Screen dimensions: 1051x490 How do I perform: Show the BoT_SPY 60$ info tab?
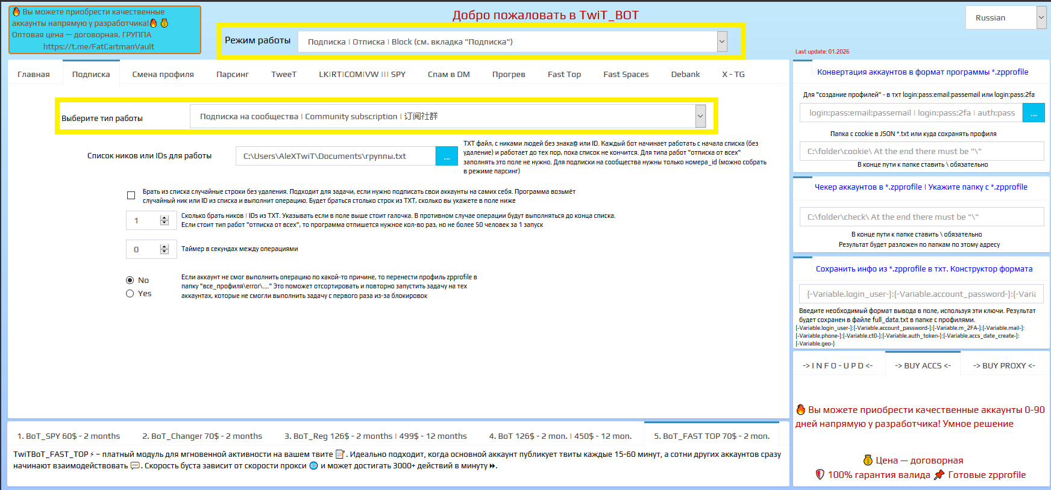pyautogui.click(x=69, y=436)
